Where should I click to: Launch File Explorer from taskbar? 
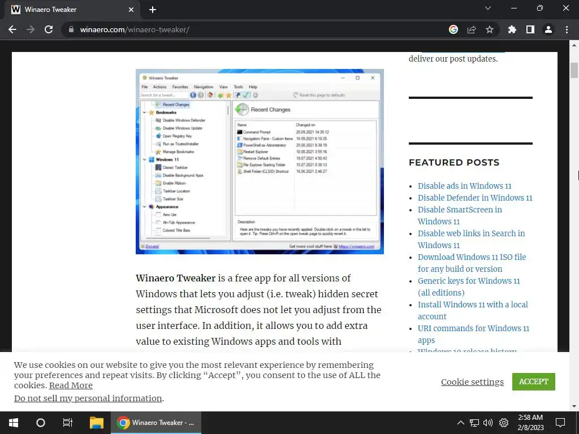pyautogui.click(x=97, y=423)
